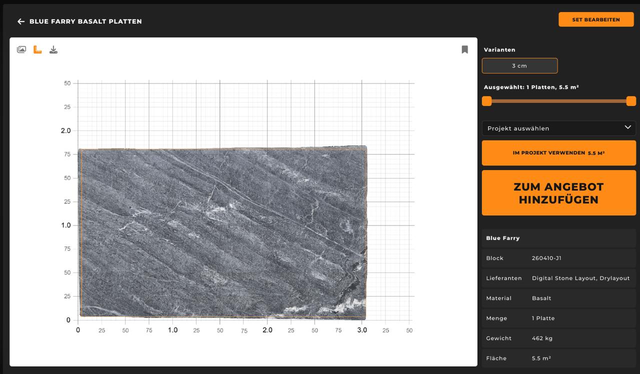This screenshot has width=640, height=374.
Task: Click the middle of the slab selection track
Action: (559, 101)
